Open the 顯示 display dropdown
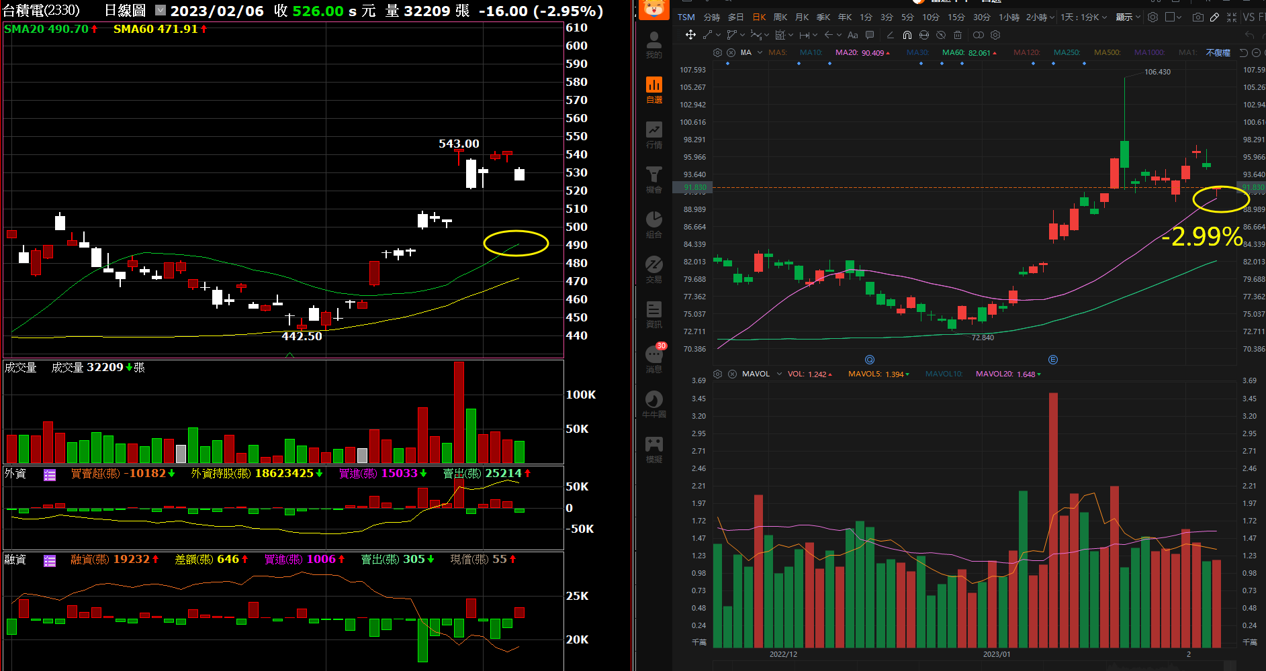This screenshot has height=671, width=1266. click(x=1128, y=17)
